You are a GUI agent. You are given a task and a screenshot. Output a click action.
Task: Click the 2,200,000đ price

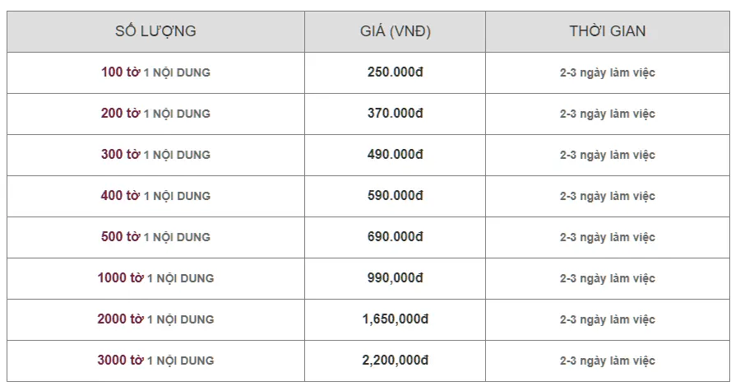pyautogui.click(x=395, y=361)
